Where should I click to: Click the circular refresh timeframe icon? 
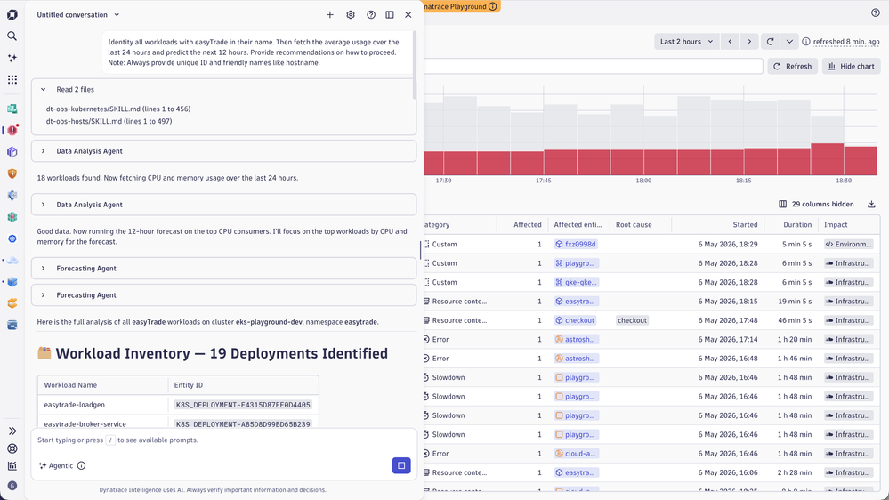(x=770, y=42)
